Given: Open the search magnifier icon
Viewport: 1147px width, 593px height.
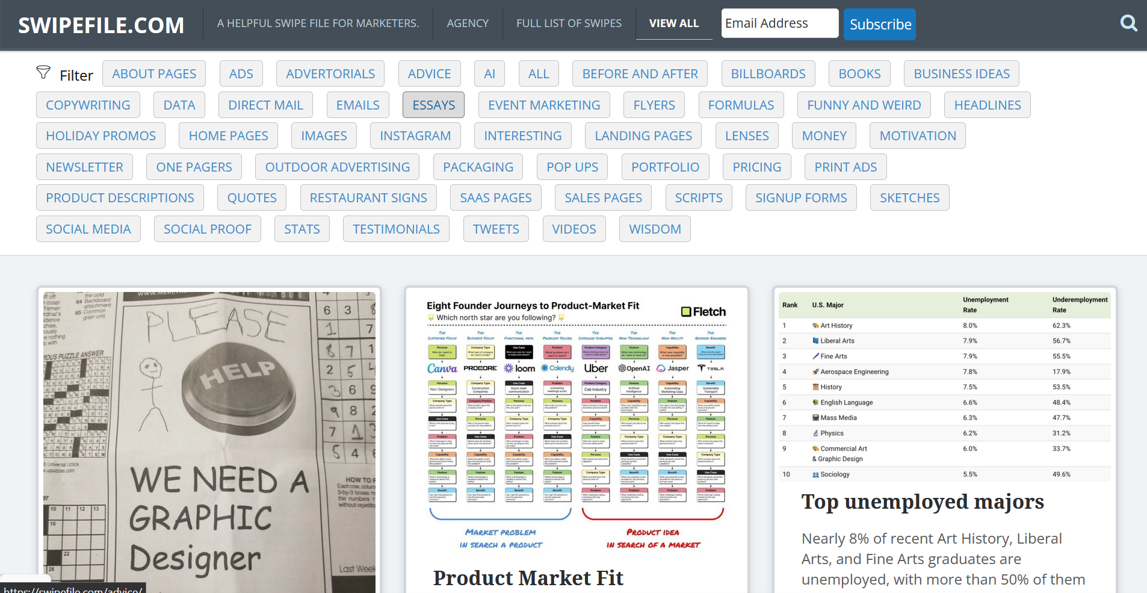Looking at the screenshot, I should coord(1128,23).
